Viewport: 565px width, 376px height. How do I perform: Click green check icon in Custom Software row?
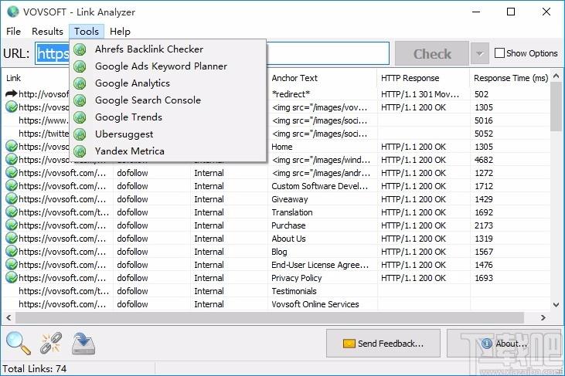[x=12, y=186]
